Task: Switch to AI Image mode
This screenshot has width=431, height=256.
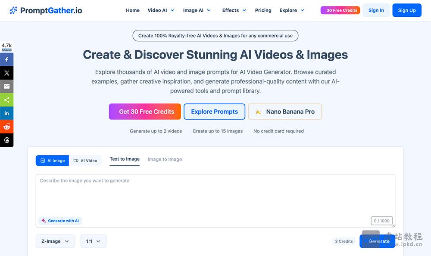Action: point(52,160)
